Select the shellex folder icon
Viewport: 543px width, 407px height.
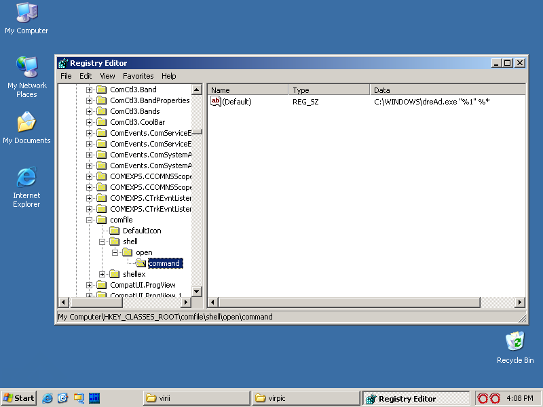click(114, 274)
